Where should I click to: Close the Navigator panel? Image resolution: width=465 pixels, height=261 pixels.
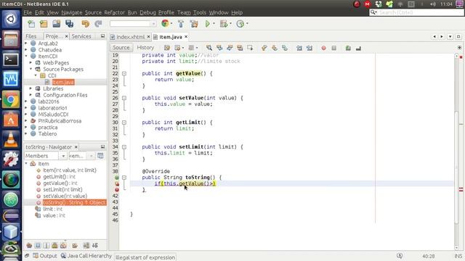76,146
